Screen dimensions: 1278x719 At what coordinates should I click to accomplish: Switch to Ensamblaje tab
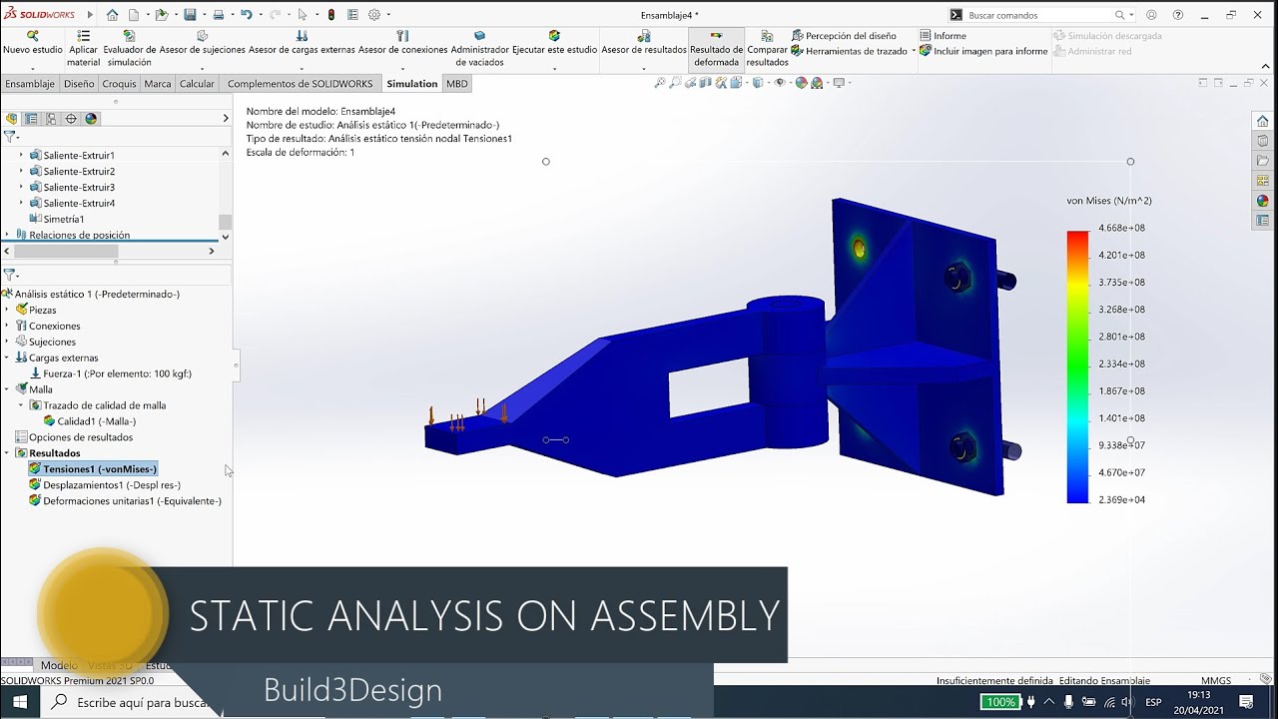pyautogui.click(x=30, y=84)
